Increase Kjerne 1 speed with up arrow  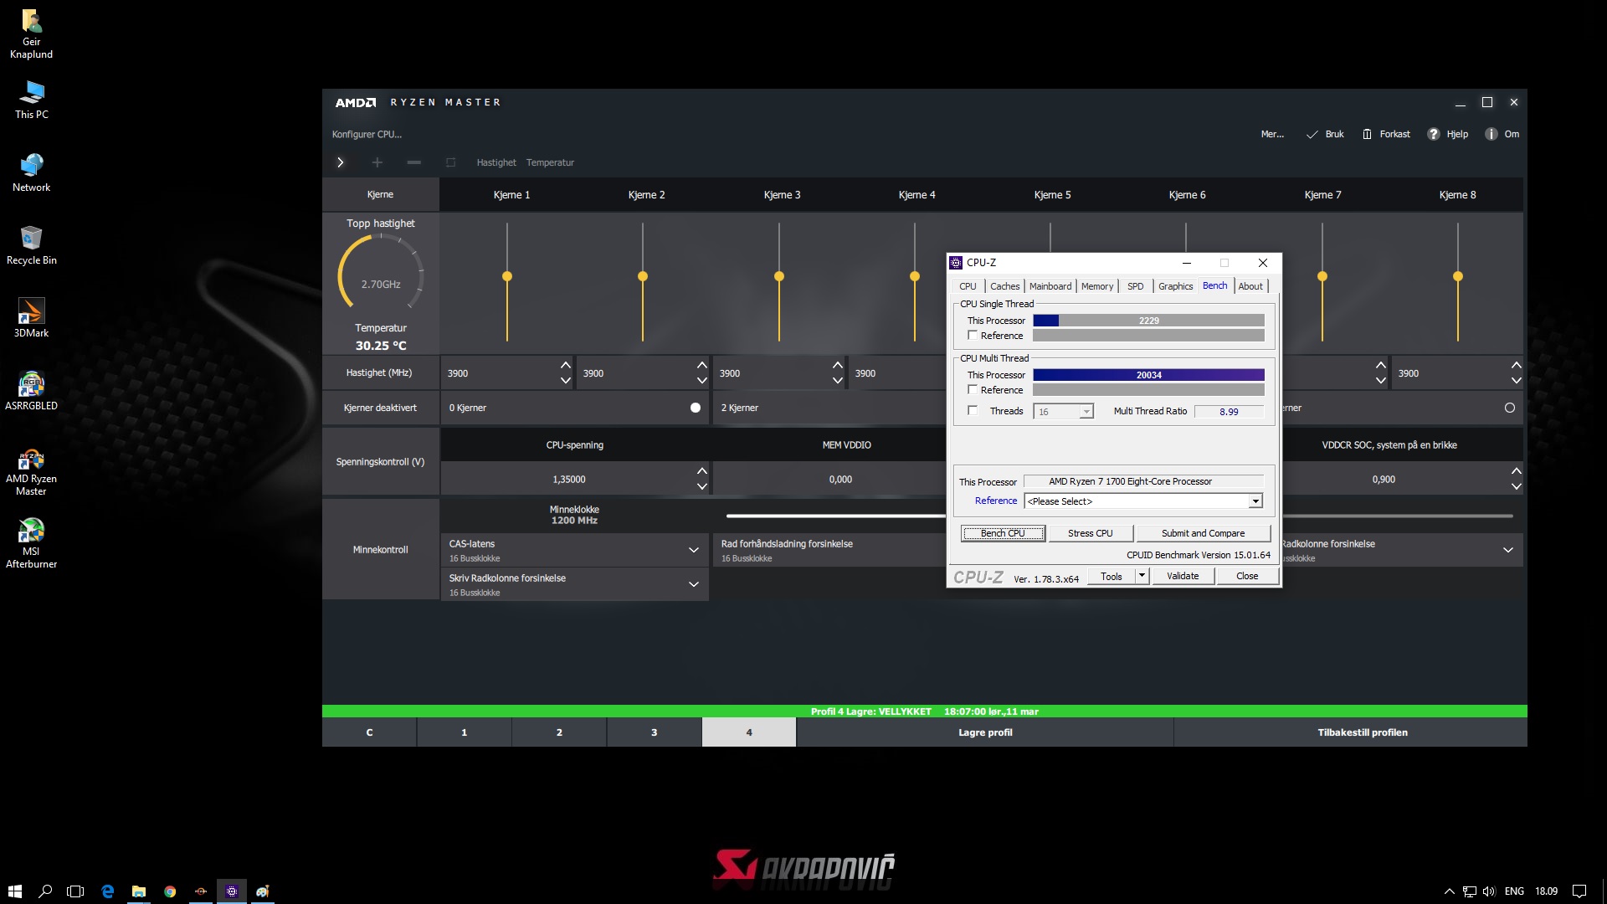click(566, 365)
